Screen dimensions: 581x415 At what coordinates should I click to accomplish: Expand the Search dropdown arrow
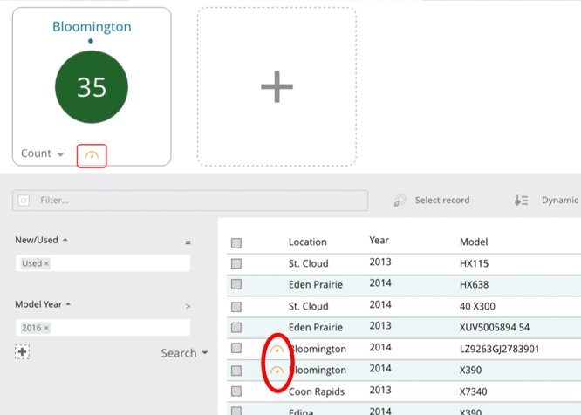pos(205,353)
